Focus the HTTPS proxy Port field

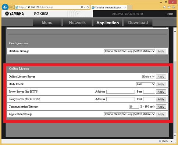(x=149, y=99)
